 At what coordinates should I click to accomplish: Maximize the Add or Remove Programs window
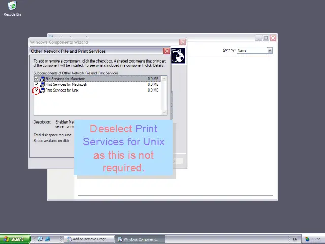[266, 38]
